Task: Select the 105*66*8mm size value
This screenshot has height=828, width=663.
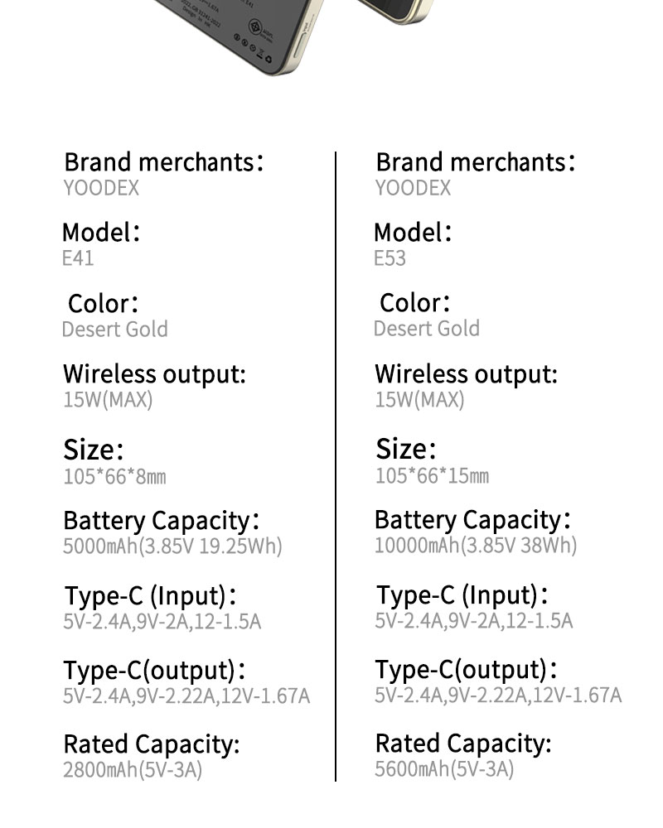Action: tap(114, 477)
